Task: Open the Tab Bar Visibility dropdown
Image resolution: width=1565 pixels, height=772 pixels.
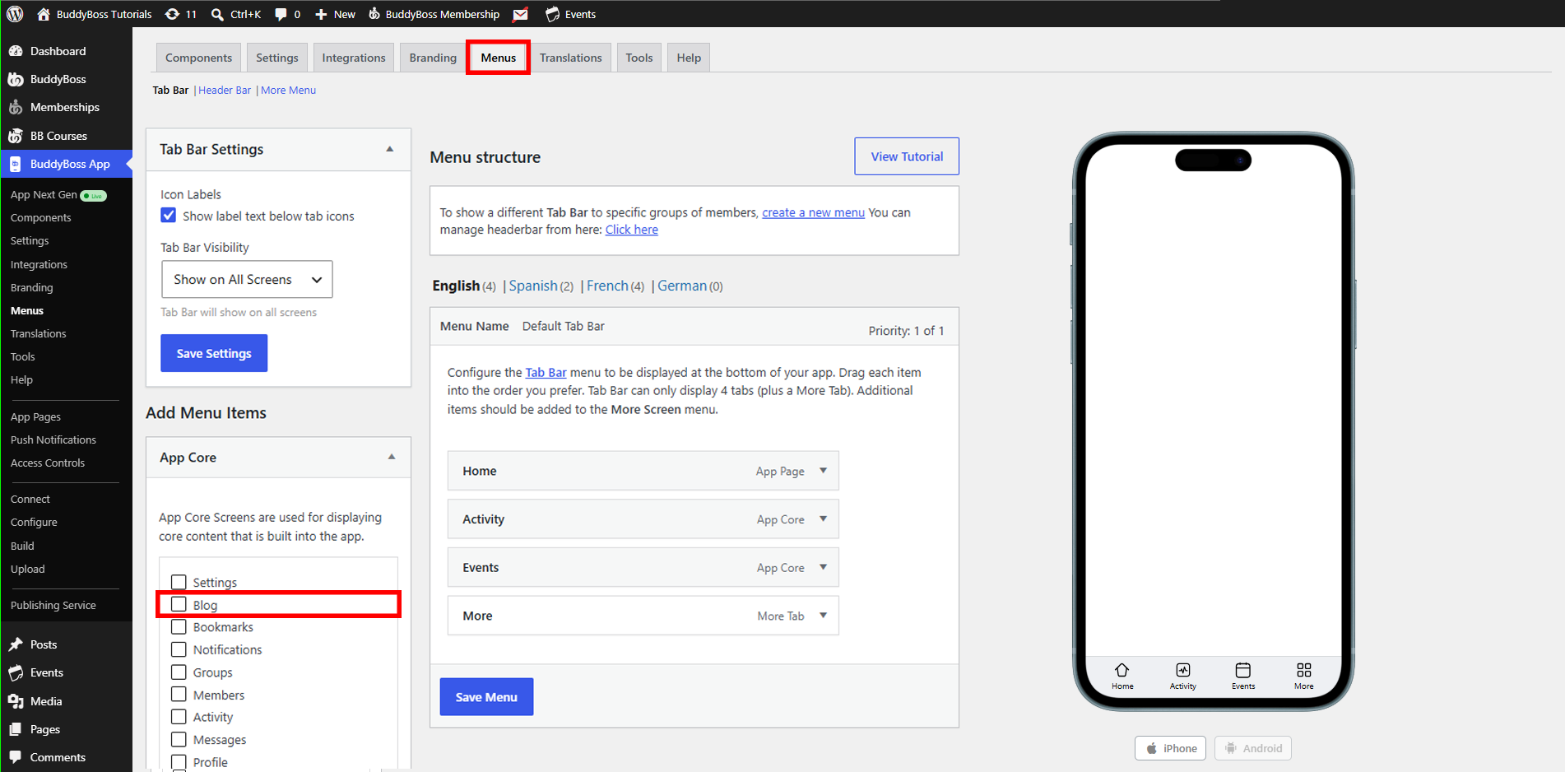Action: tap(247, 280)
